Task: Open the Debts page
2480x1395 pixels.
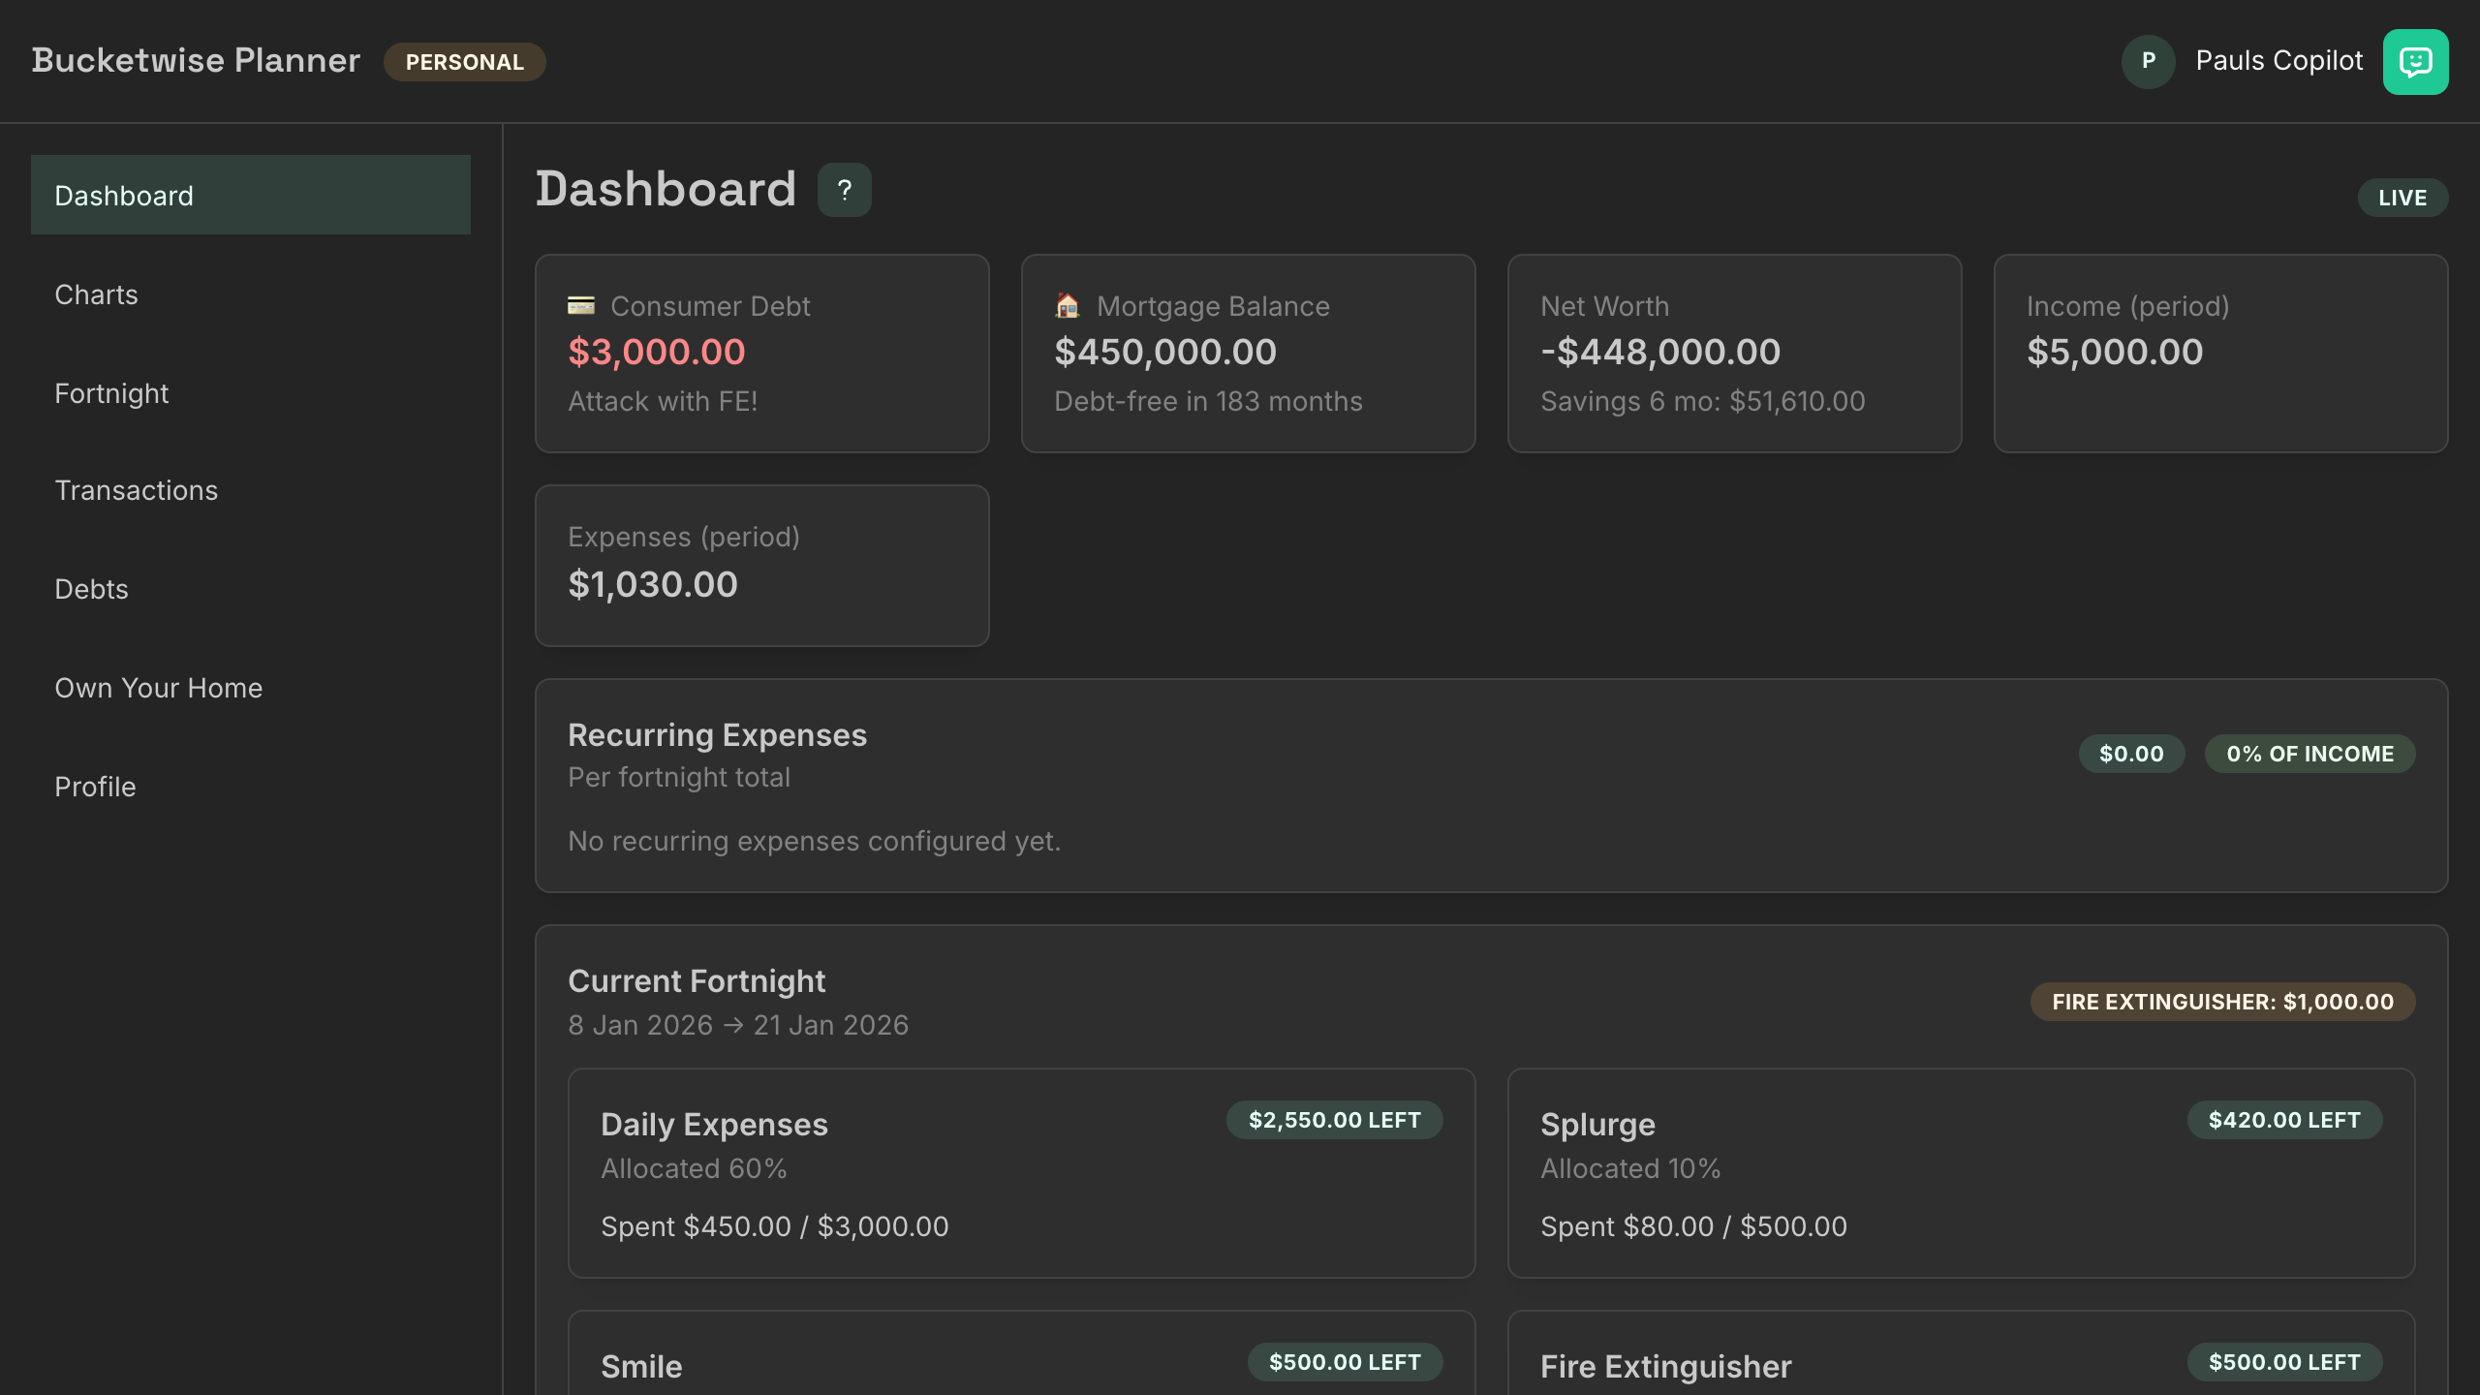Action: [251, 589]
